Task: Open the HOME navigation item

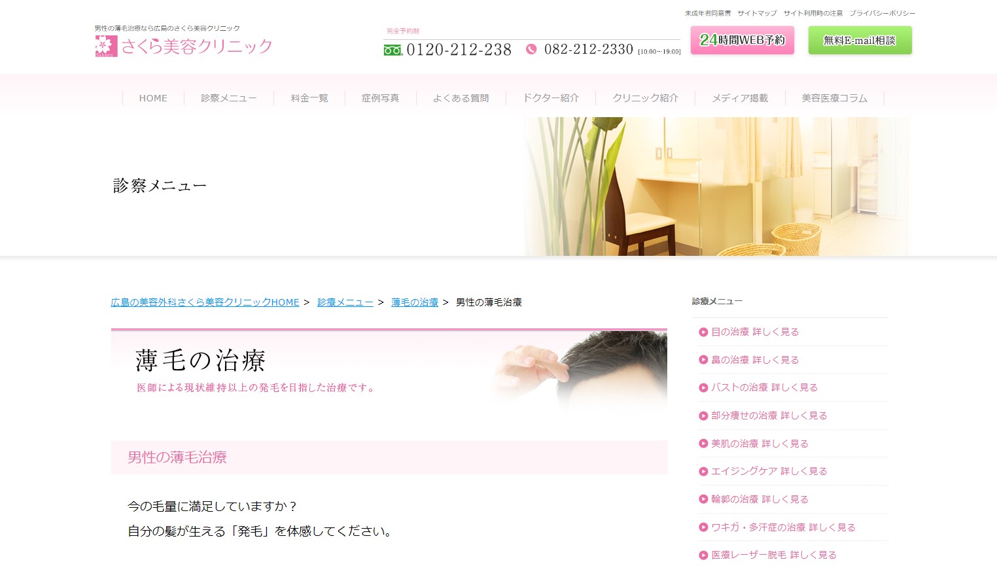Action: tap(153, 98)
